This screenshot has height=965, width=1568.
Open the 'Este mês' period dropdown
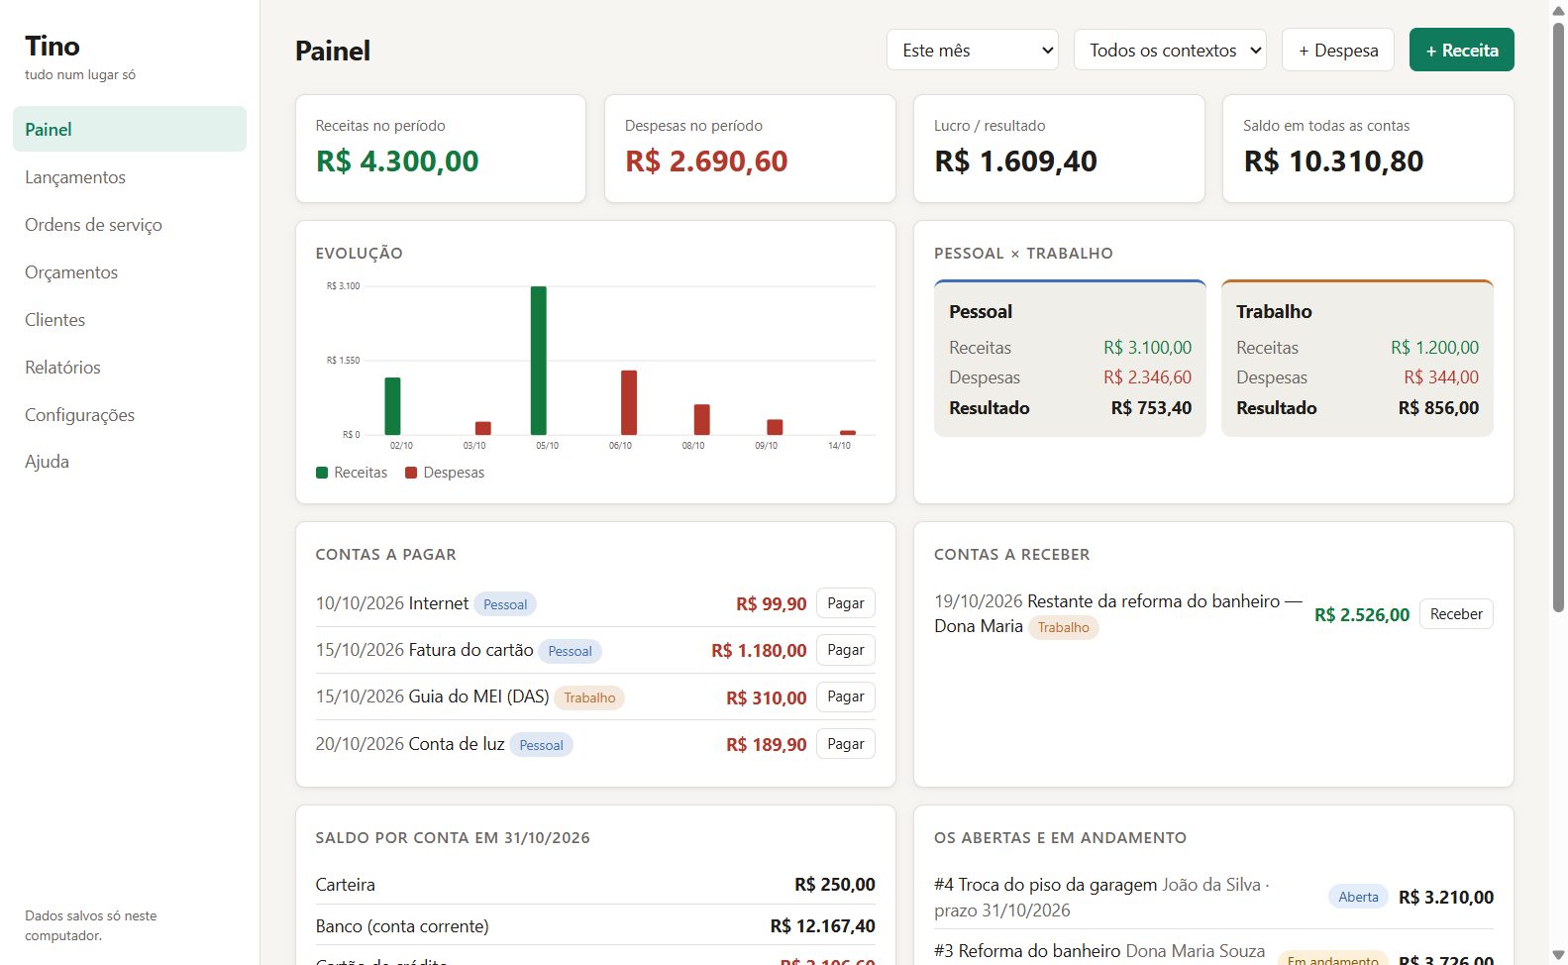[972, 50]
